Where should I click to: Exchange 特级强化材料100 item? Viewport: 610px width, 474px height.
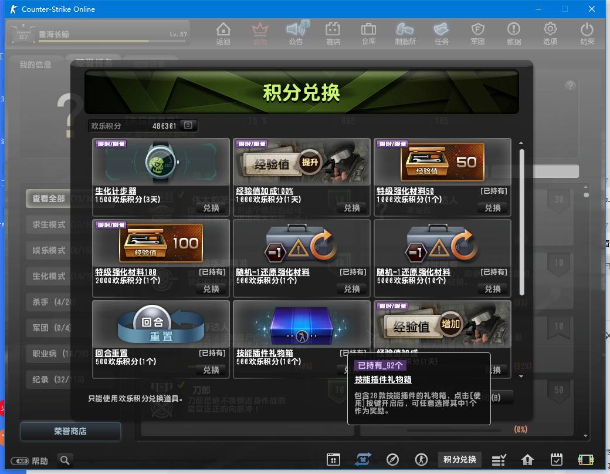(211, 289)
